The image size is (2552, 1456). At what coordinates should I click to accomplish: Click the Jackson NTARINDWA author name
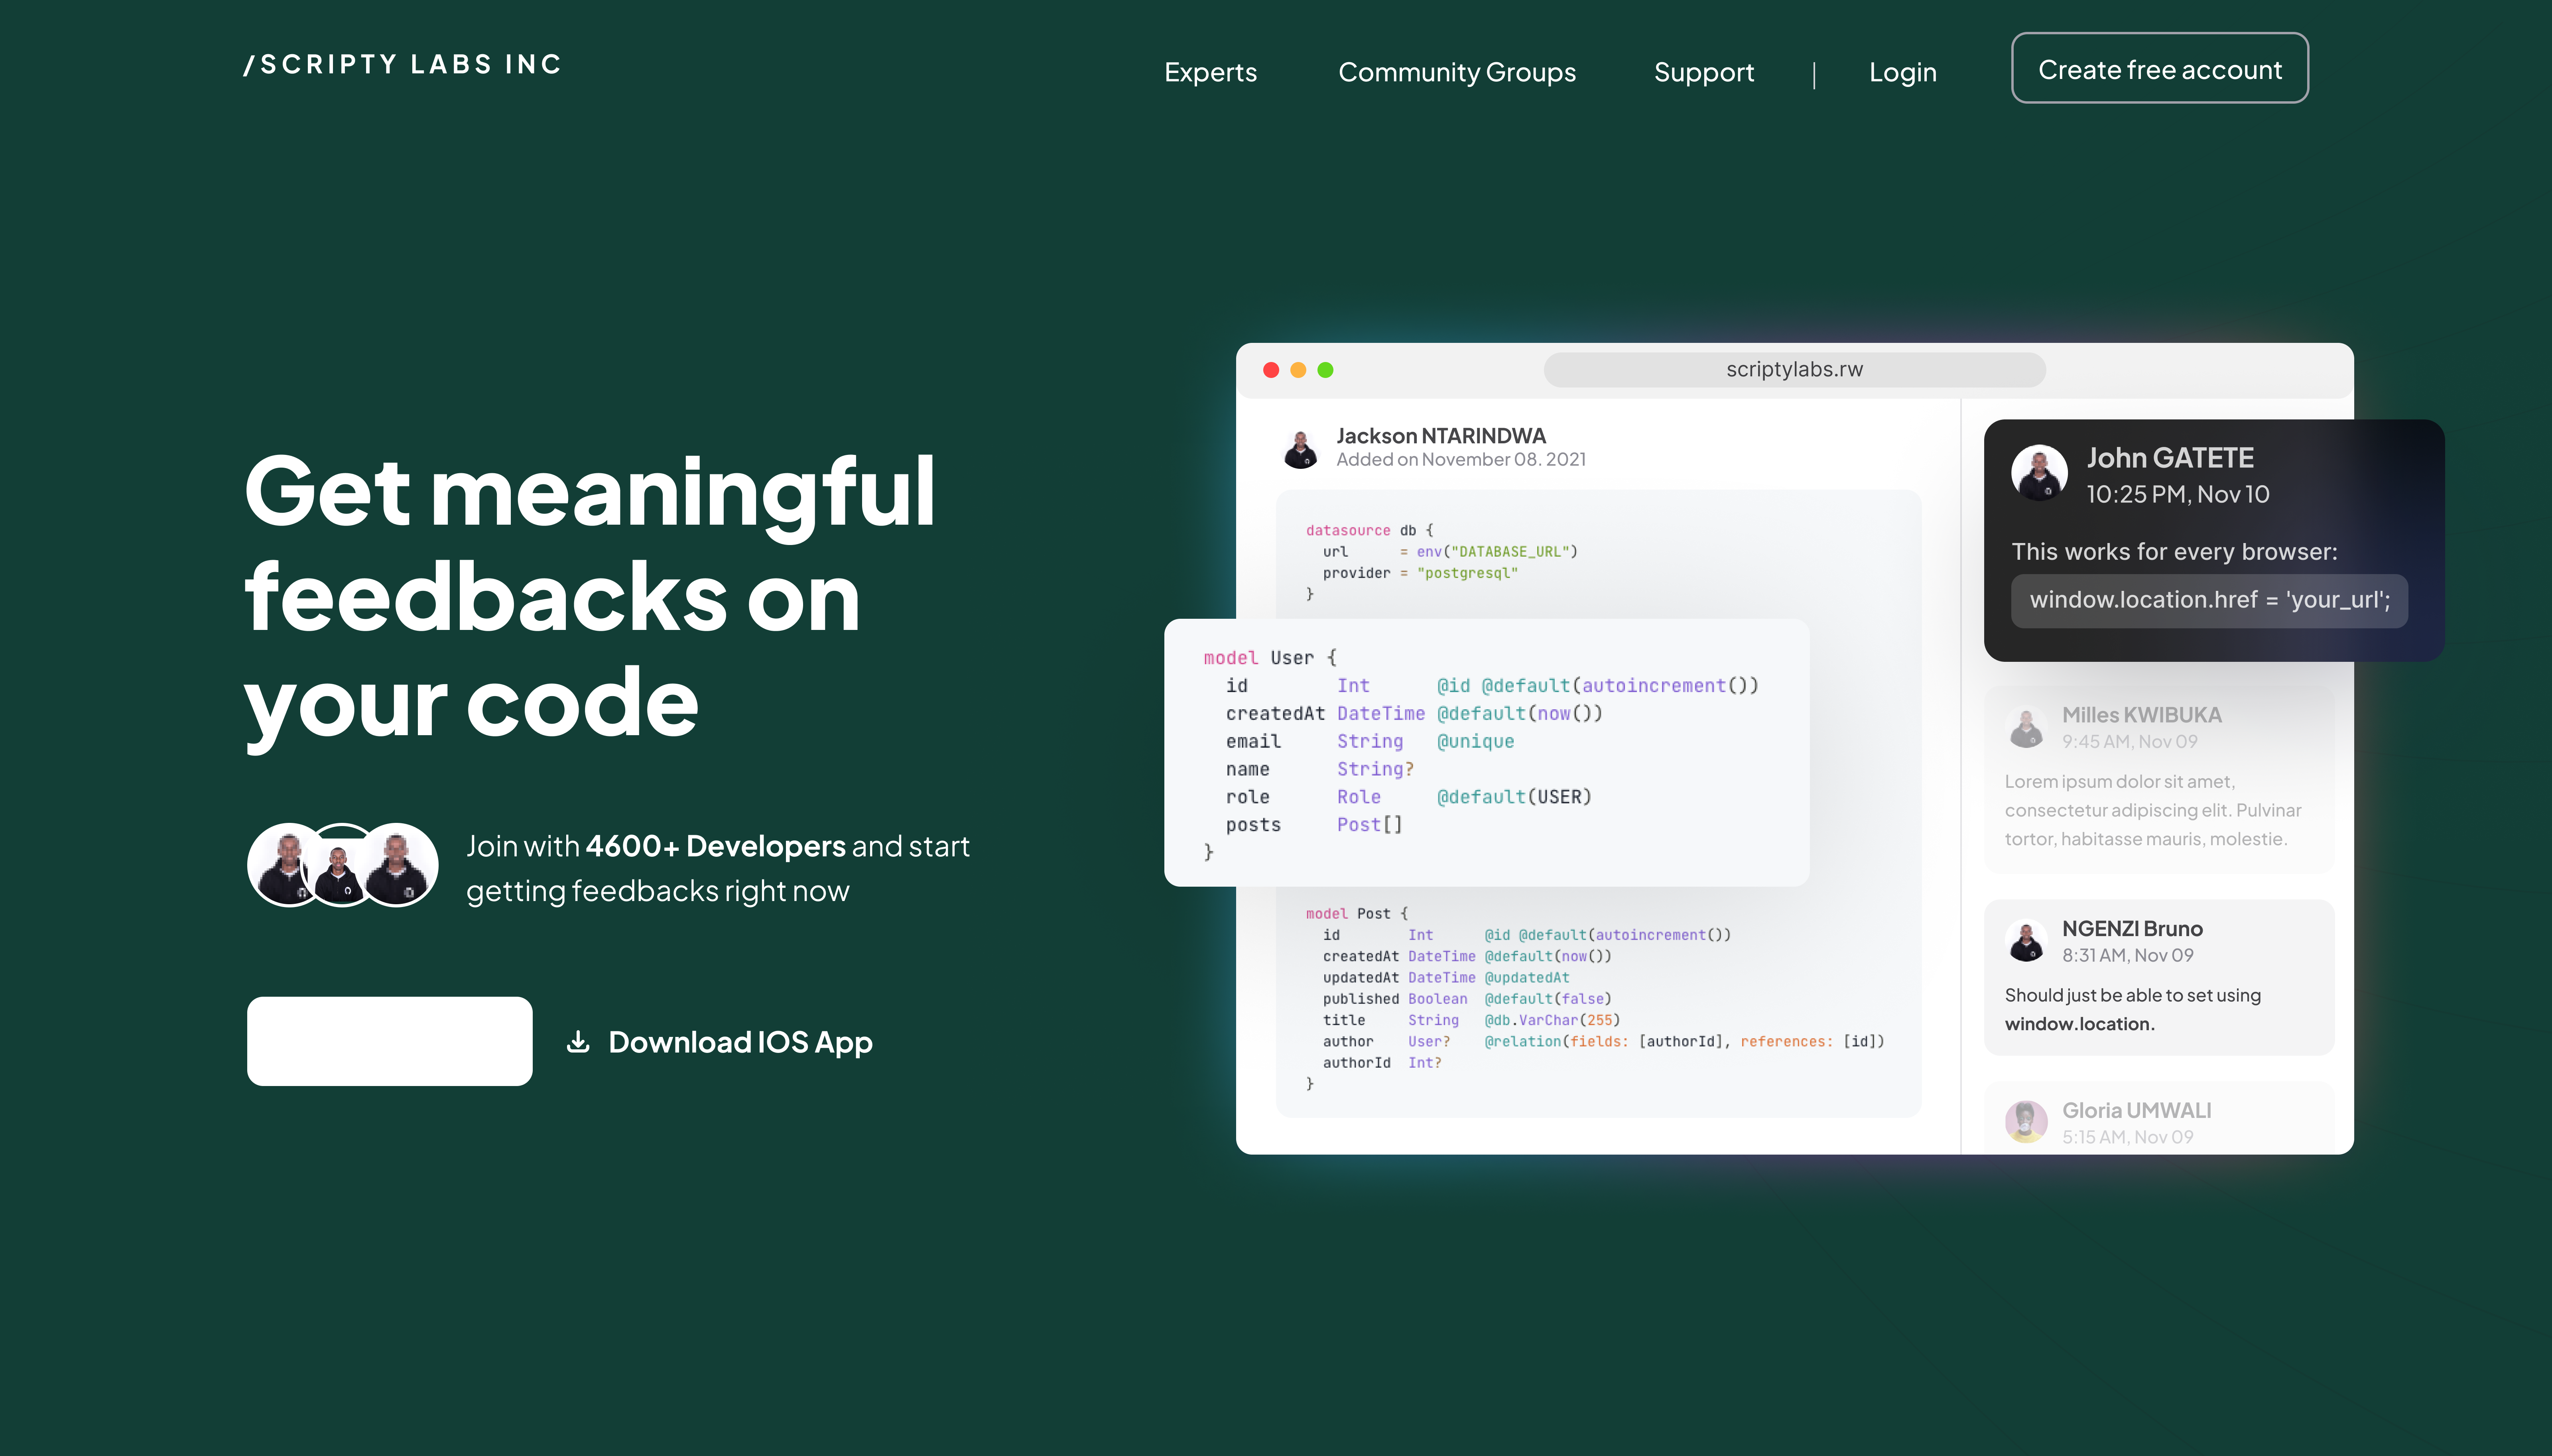pyautogui.click(x=1441, y=436)
